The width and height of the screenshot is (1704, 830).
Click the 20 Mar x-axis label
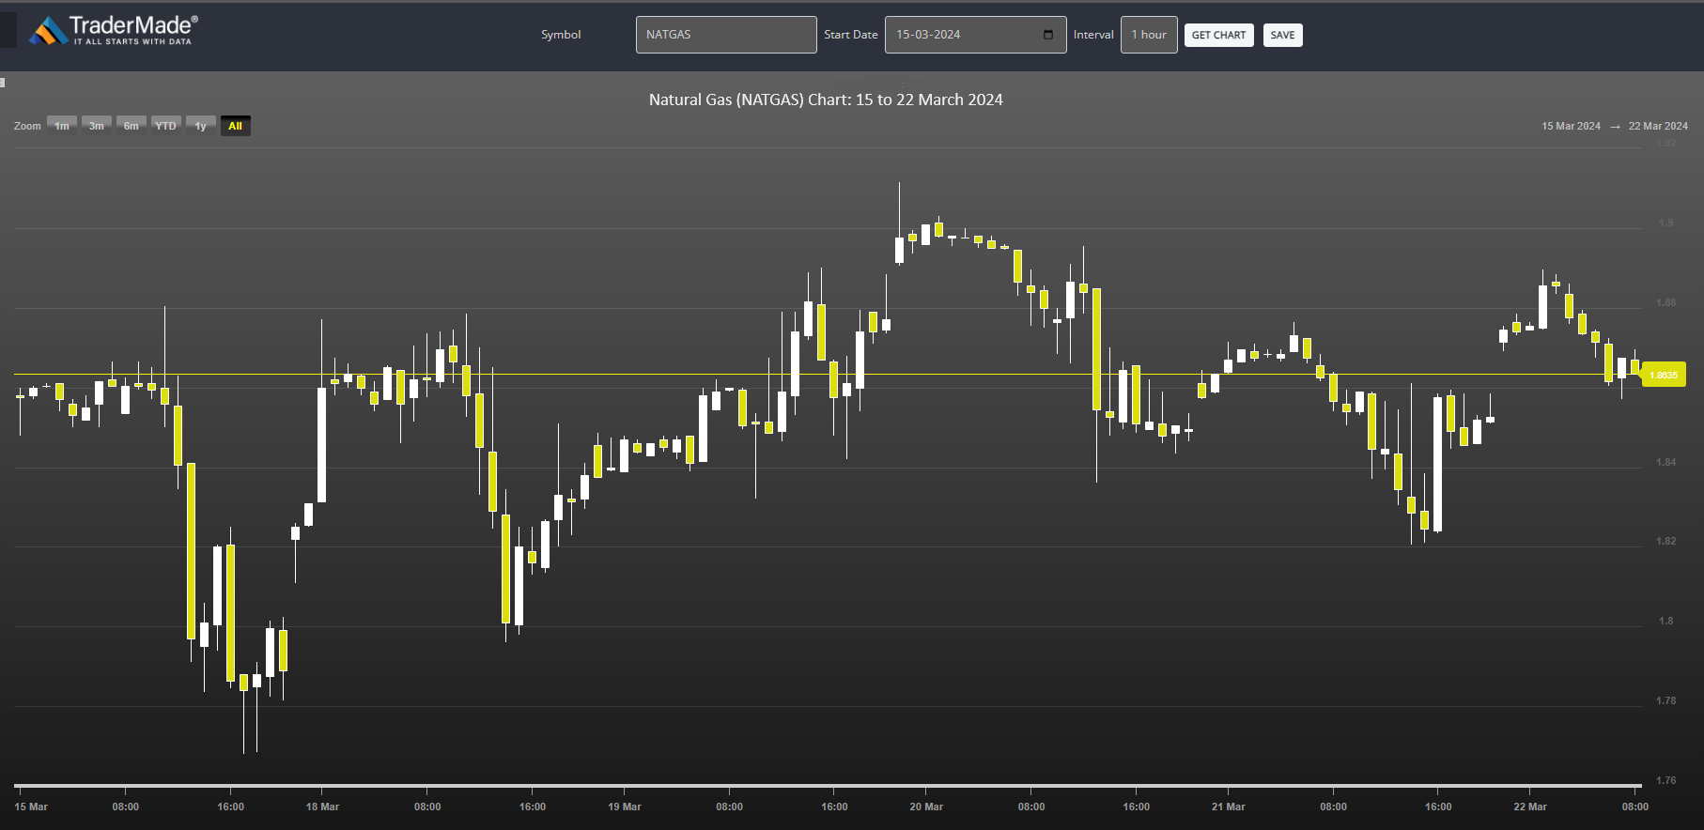(x=926, y=807)
